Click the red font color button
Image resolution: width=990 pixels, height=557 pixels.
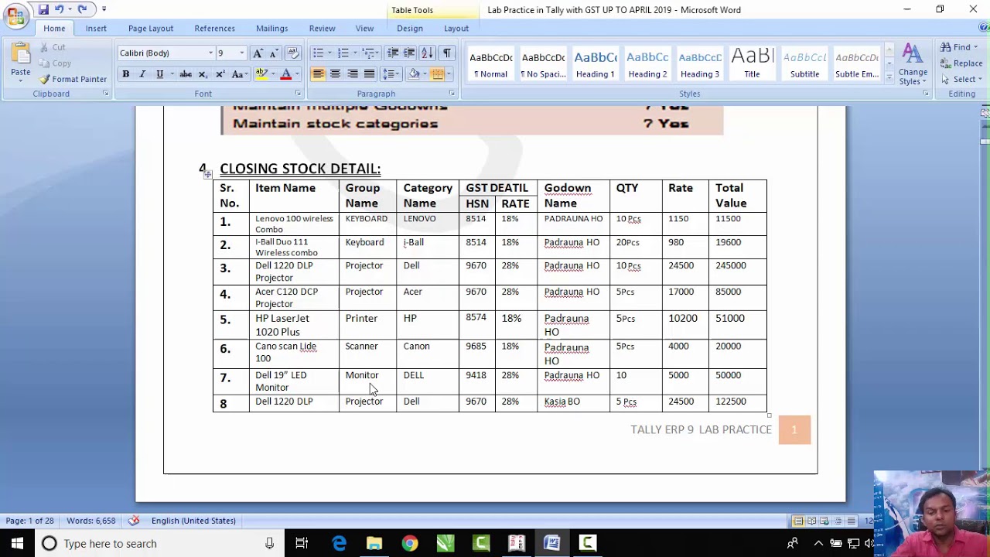pyautogui.click(x=285, y=74)
